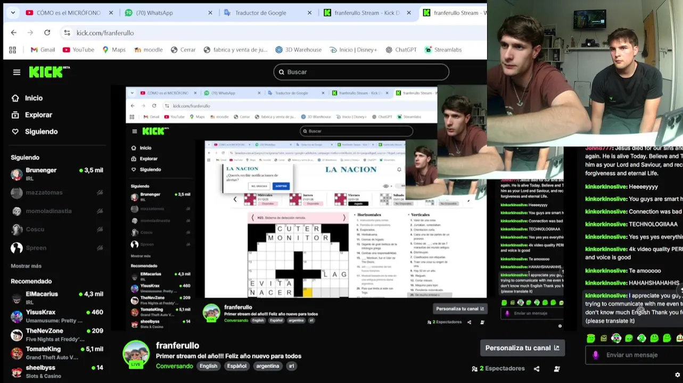Close the Traductor de Google tab

coord(309,13)
